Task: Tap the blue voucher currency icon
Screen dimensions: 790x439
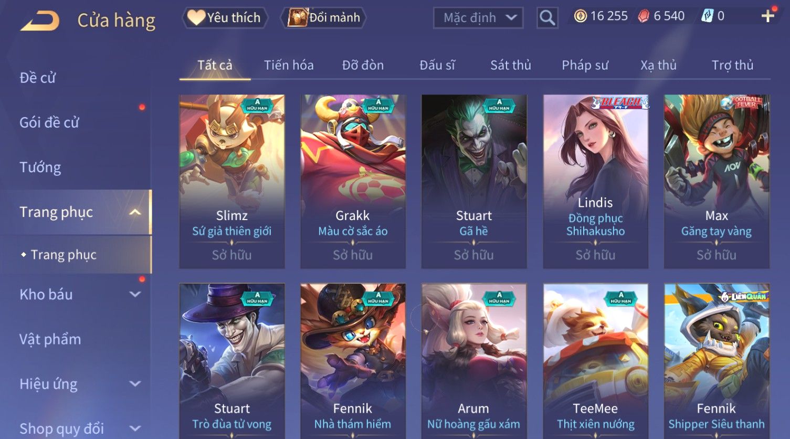Action: point(707,16)
